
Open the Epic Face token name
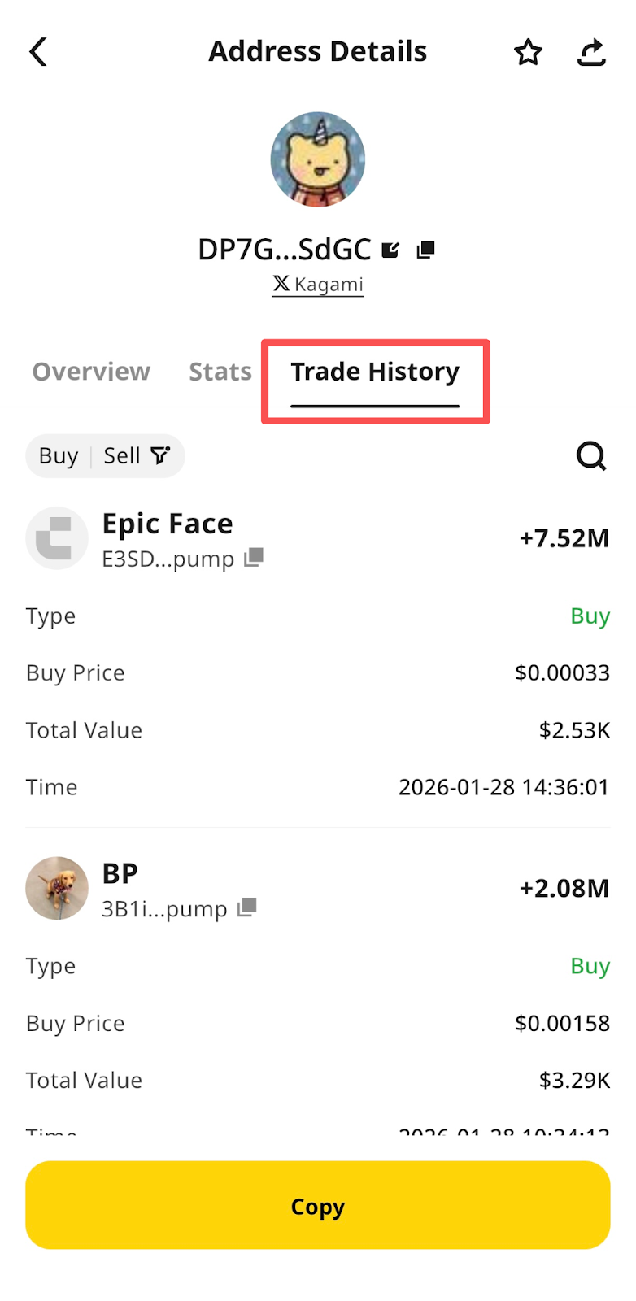tap(168, 524)
